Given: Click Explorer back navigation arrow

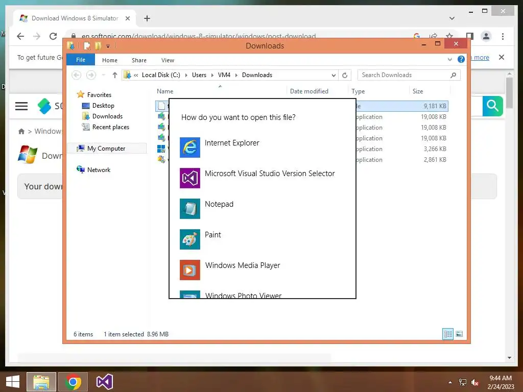Looking at the screenshot, I should coord(77,75).
